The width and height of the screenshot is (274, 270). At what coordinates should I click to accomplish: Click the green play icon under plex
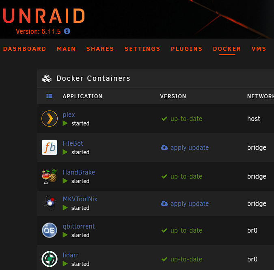click(x=65, y=123)
